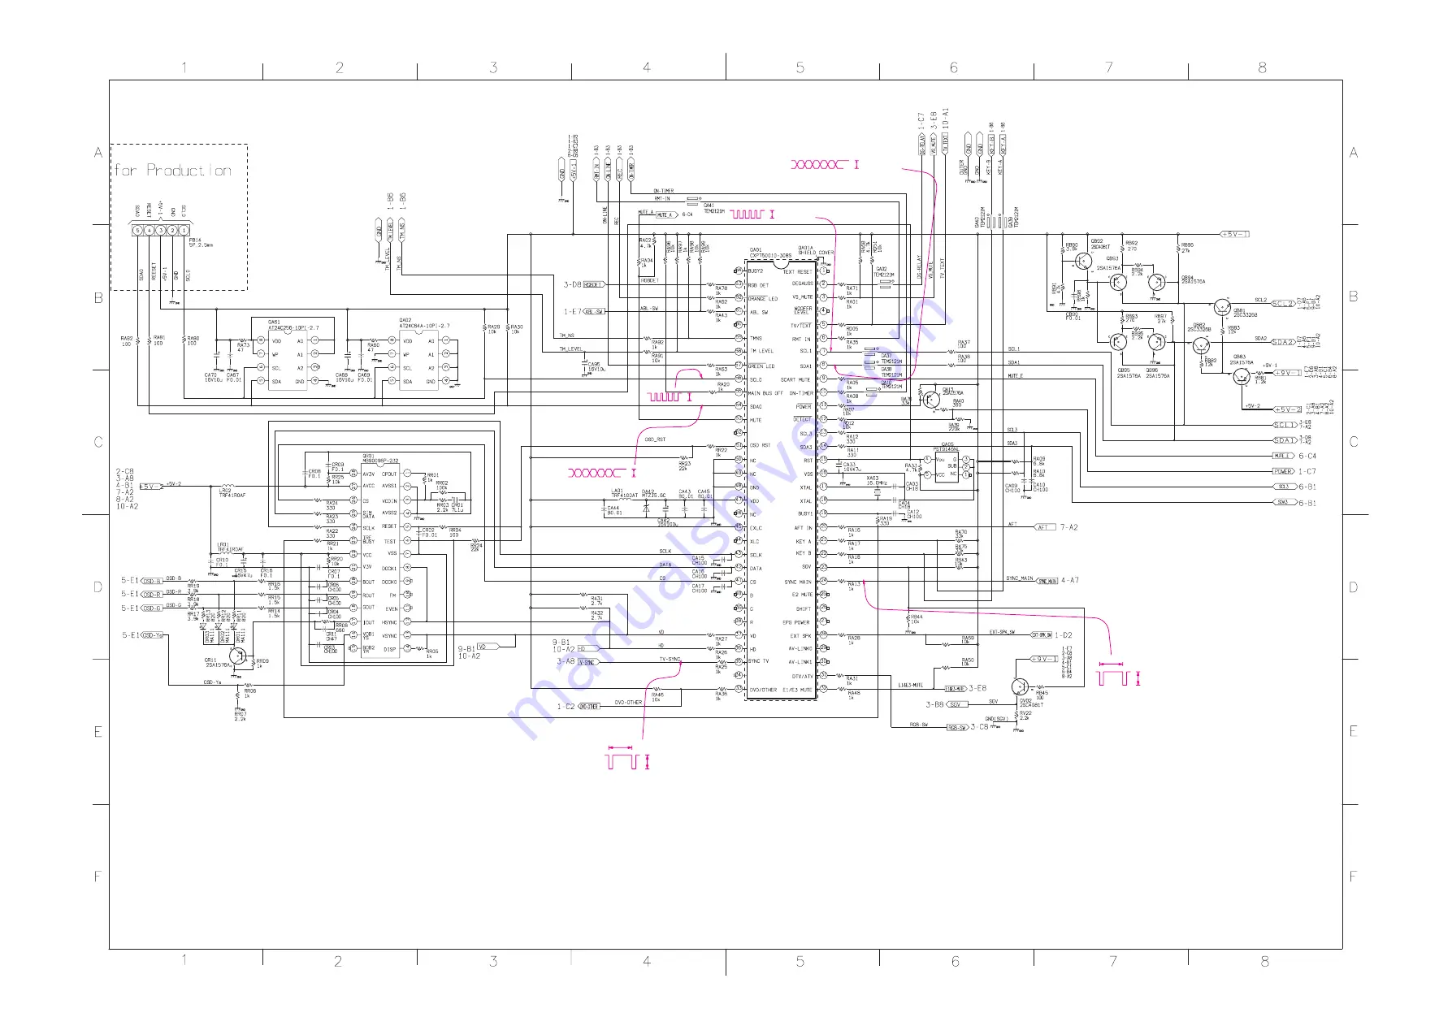Click the SDA2 off-page connector
1452x1026 pixels.
[1284, 342]
